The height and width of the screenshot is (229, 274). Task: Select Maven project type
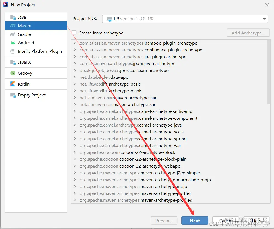pos(36,25)
